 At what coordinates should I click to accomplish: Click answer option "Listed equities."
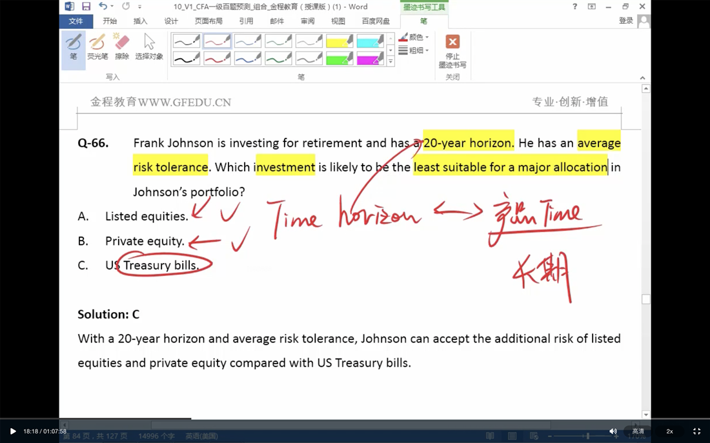[147, 216]
